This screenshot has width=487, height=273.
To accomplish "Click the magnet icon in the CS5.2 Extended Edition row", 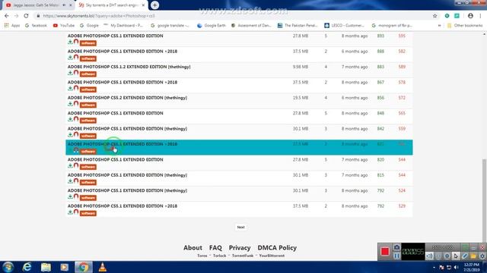I will [76, 104].
